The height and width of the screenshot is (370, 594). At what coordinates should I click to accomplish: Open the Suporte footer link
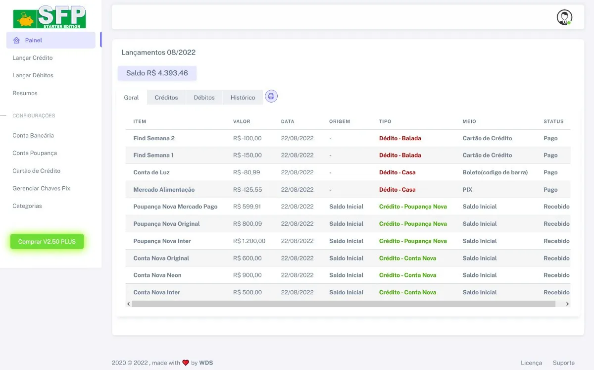tap(564, 363)
